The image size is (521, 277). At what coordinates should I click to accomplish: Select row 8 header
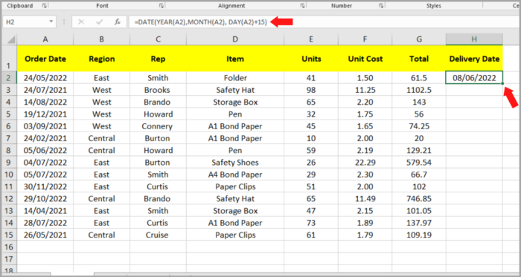click(9, 151)
